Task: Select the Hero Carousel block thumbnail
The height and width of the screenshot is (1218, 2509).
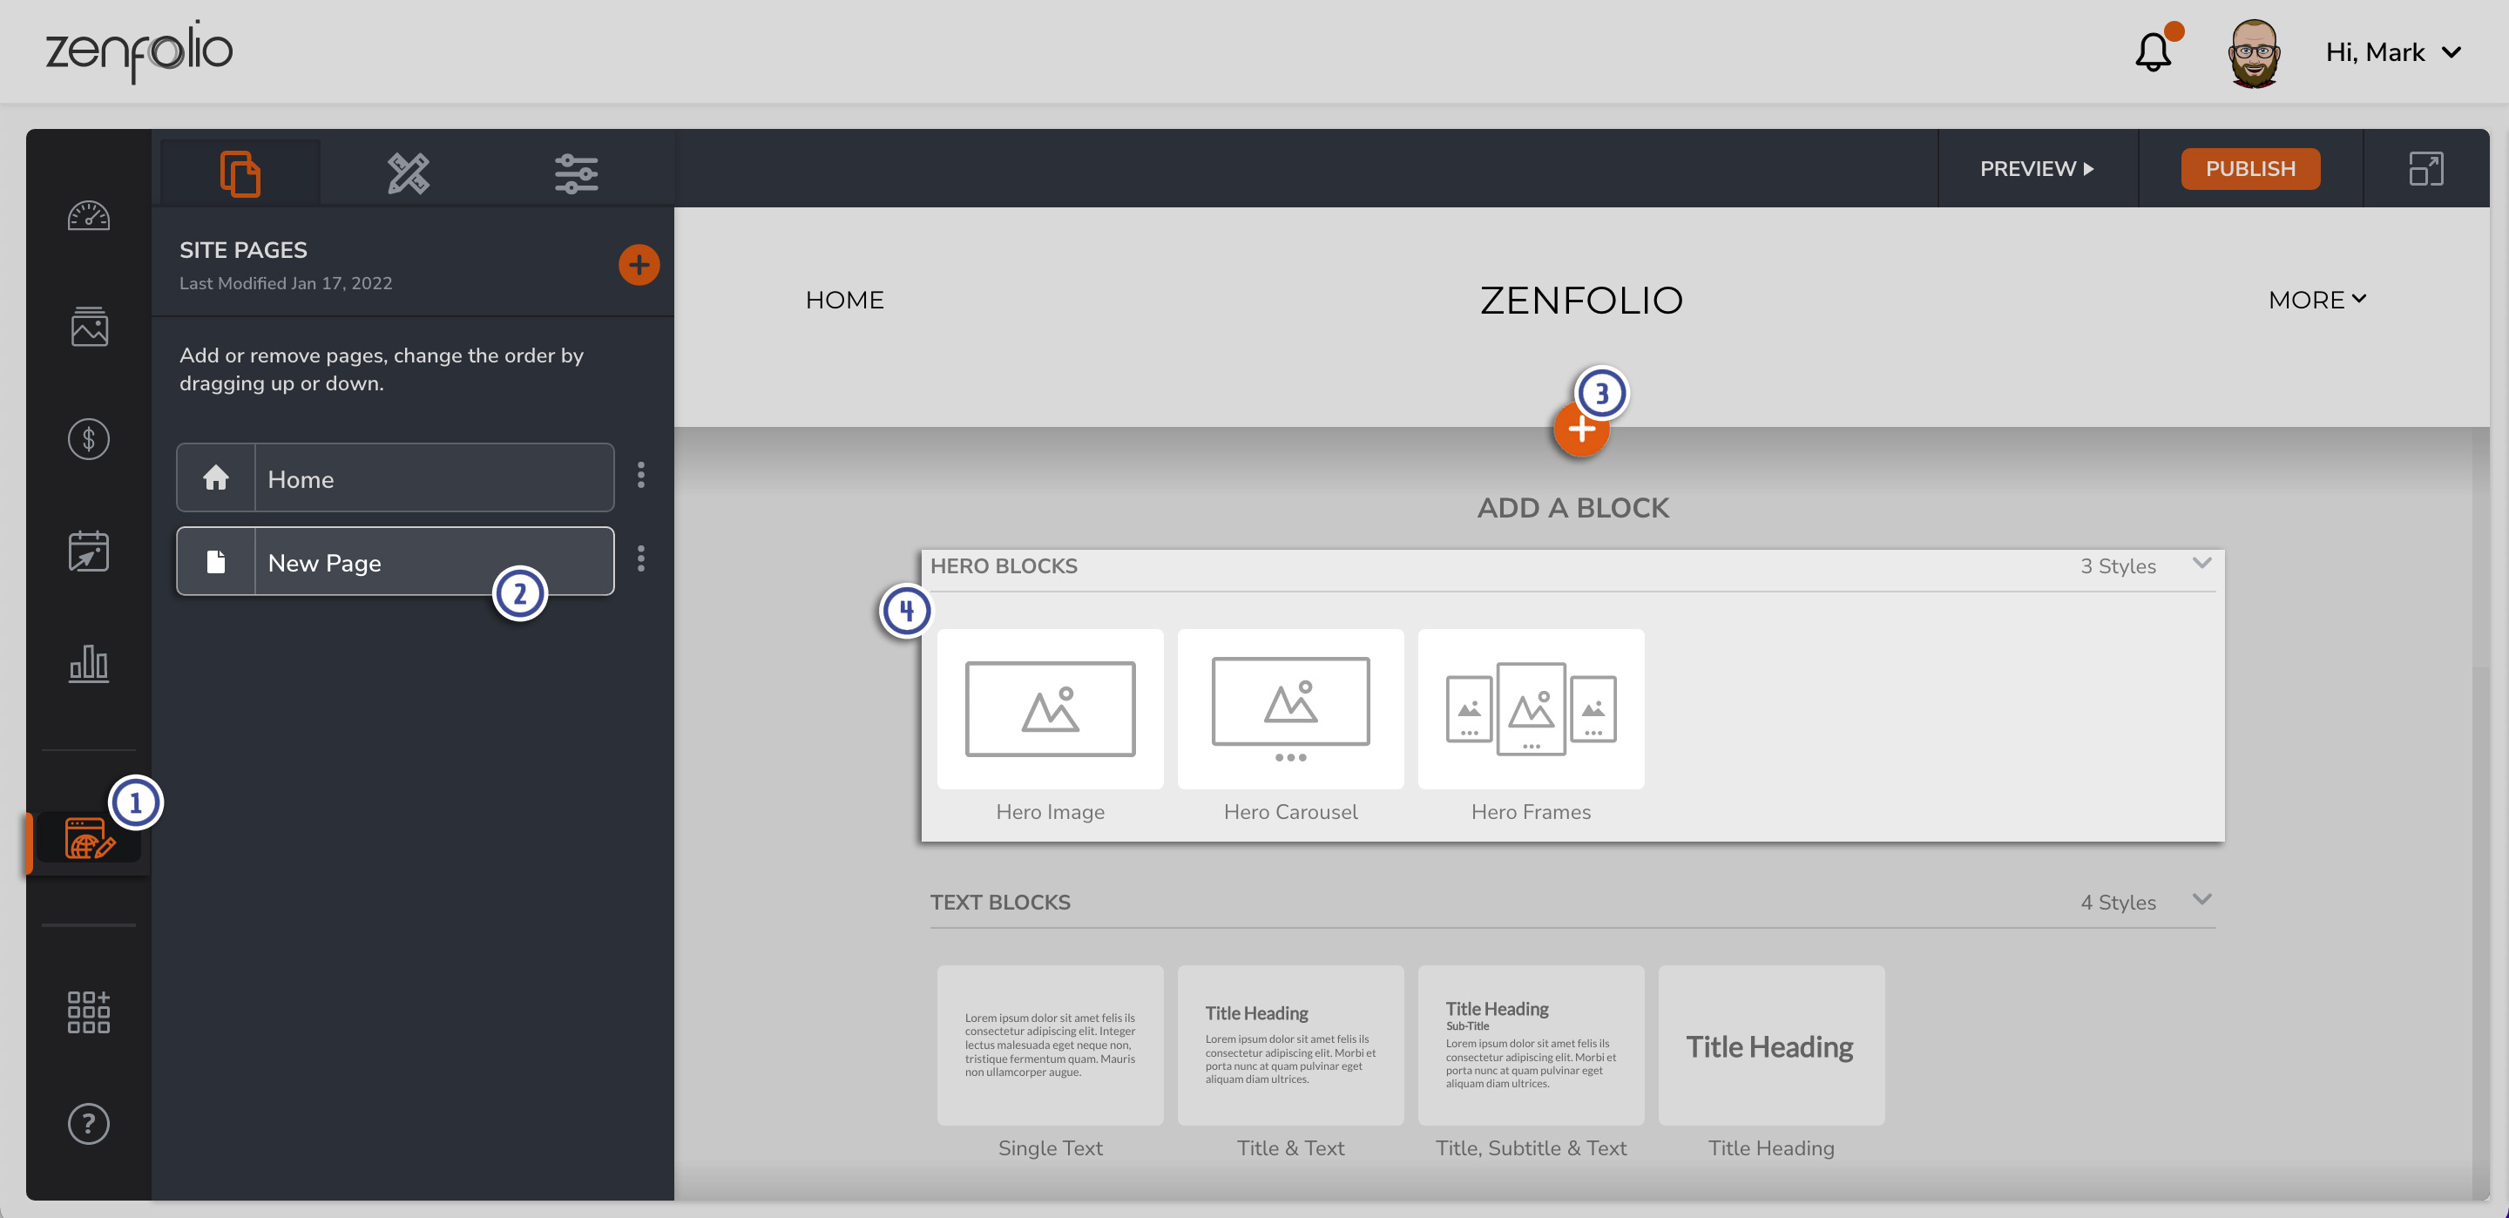Action: click(1290, 709)
